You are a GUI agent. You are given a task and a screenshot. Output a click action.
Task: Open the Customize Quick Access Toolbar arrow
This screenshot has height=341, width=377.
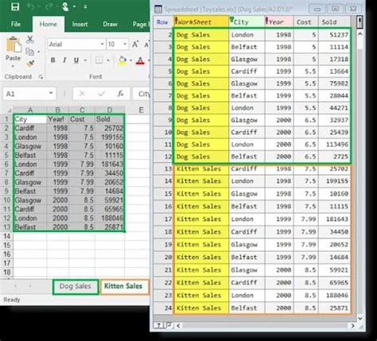pyautogui.click(x=85, y=7)
